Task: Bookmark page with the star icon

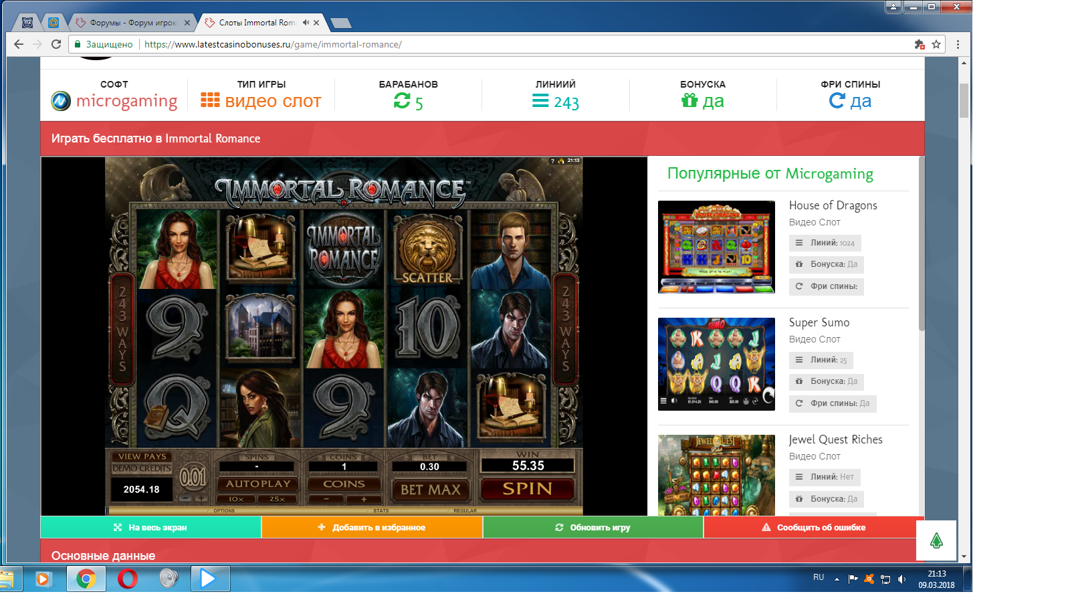Action: click(x=936, y=44)
